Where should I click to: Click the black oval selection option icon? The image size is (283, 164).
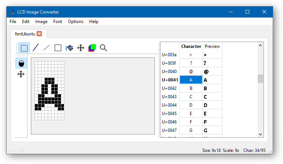21,63
